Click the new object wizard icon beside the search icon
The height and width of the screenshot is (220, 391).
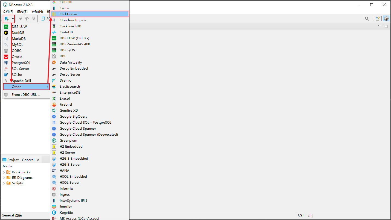point(377,19)
